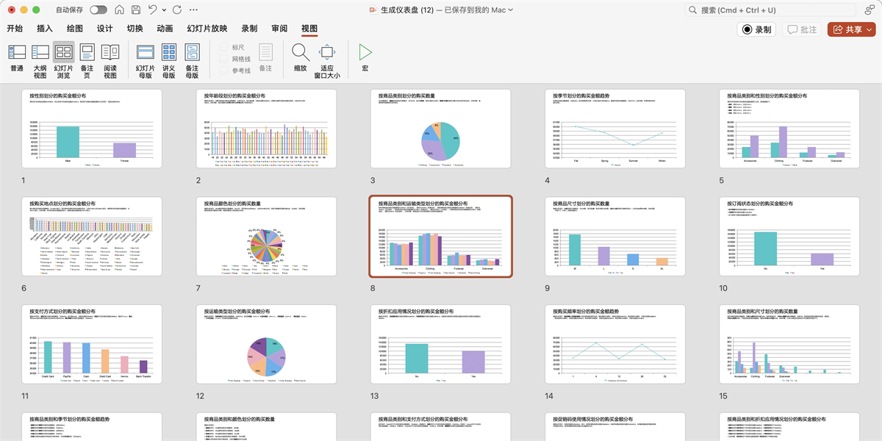
Task: Click the 录制 record button
Action: [x=756, y=29]
